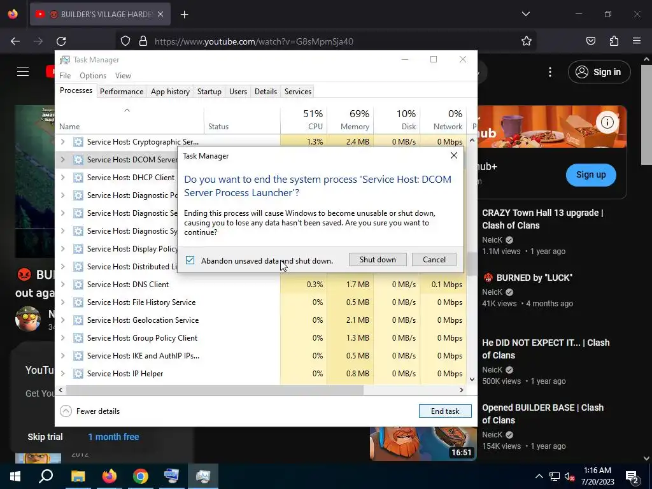Open YouTube settings three-dot menu

[x=549, y=72]
